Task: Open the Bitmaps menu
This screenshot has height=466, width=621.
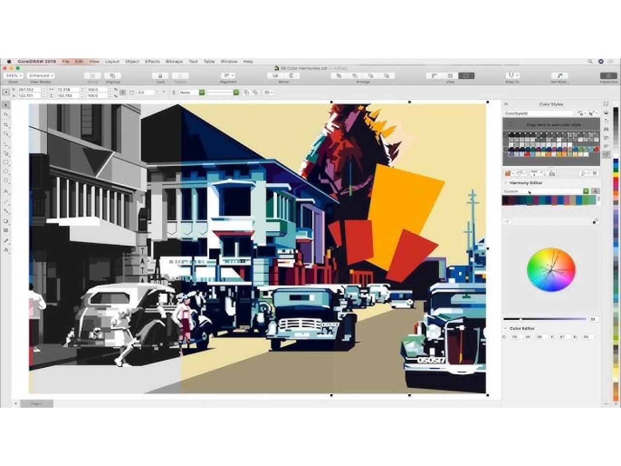Action: tap(174, 62)
